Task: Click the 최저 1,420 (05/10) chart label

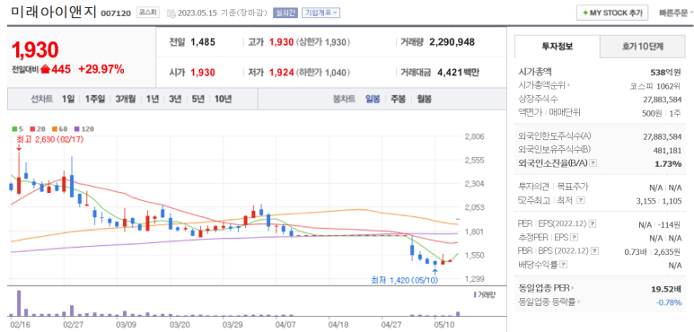Action: (405, 280)
